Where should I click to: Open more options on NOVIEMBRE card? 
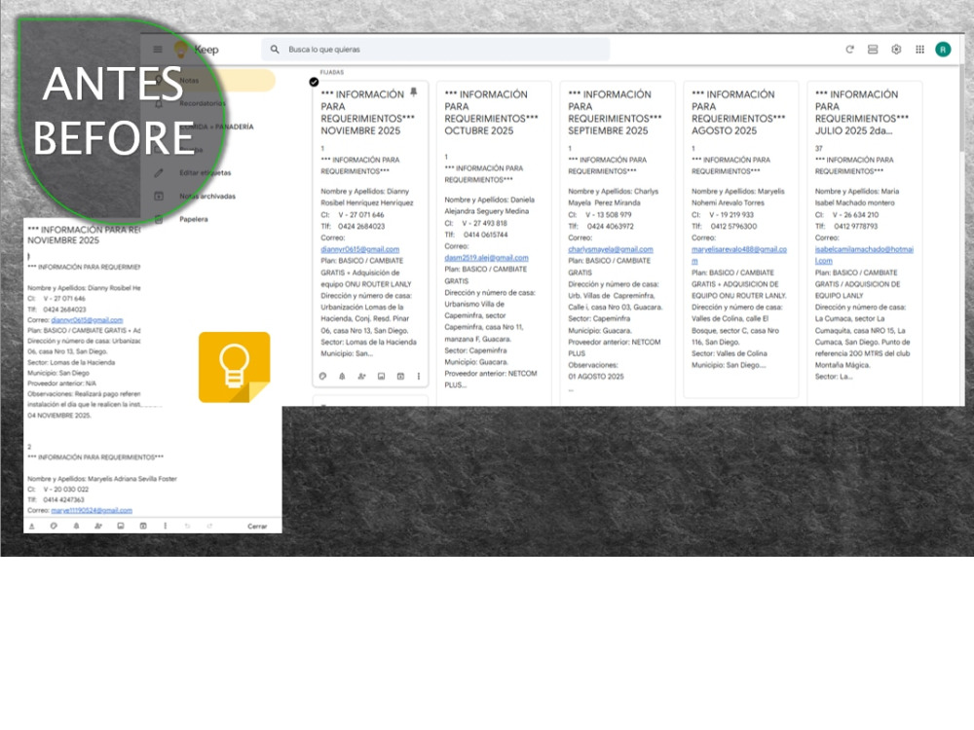[419, 376]
